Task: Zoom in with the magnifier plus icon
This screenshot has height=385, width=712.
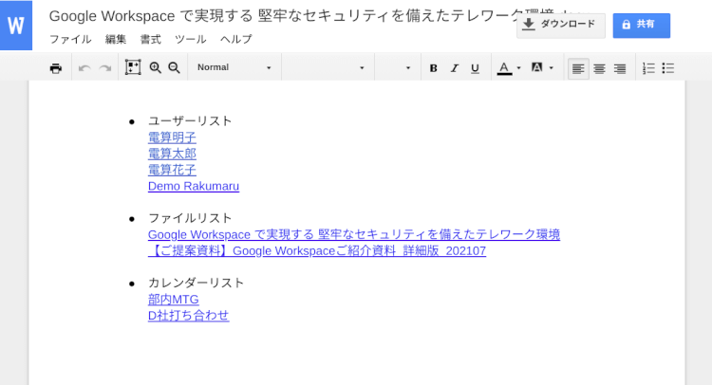Action: [x=156, y=67]
